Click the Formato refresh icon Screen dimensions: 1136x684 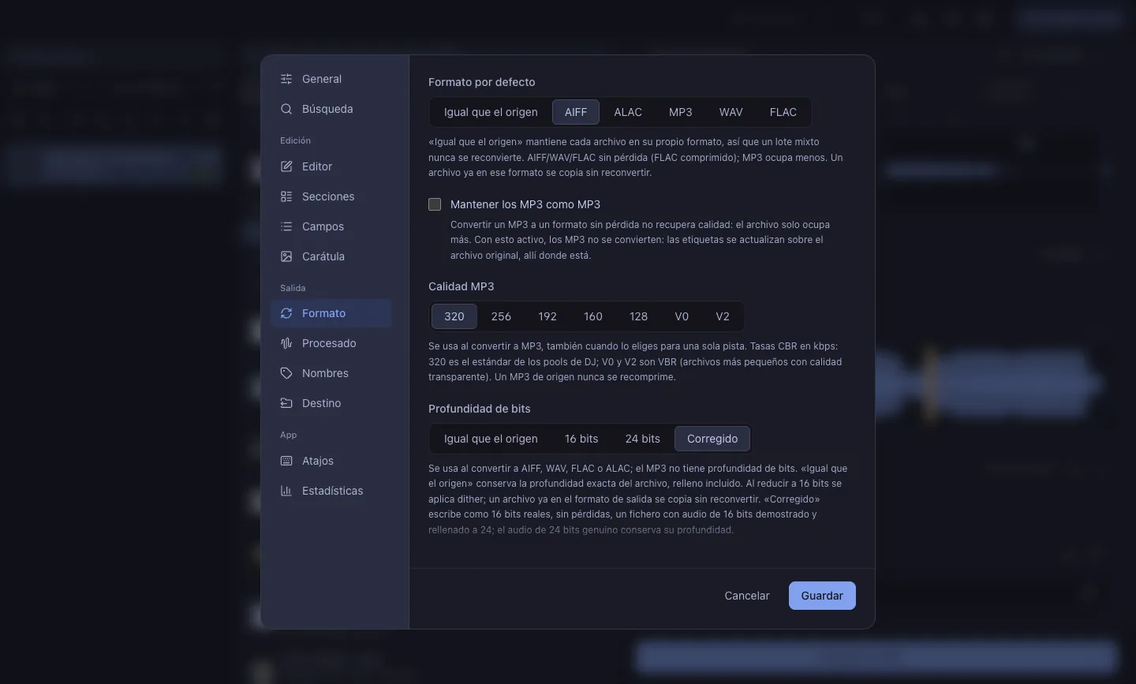[286, 313]
